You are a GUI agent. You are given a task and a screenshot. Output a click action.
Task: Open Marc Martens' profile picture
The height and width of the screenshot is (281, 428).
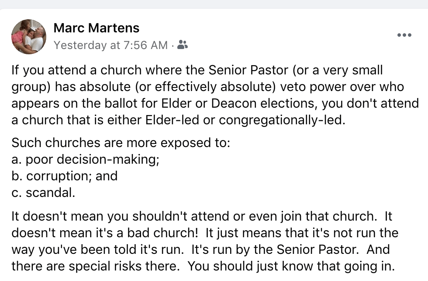[29, 37]
